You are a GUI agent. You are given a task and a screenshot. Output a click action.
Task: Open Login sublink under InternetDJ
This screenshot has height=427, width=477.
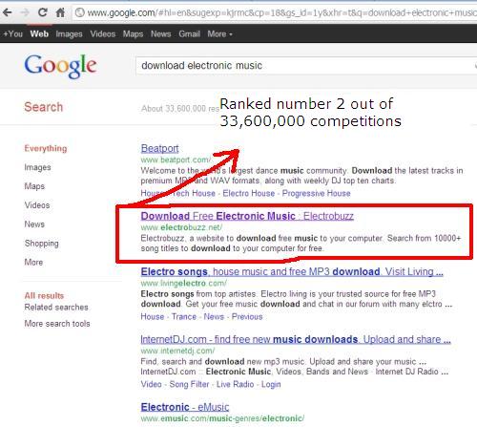271,384
